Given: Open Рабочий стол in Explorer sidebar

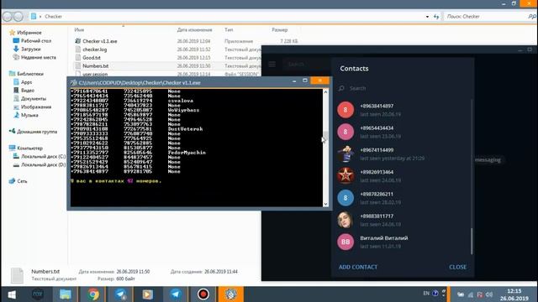Looking at the screenshot, I should point(36,41).
